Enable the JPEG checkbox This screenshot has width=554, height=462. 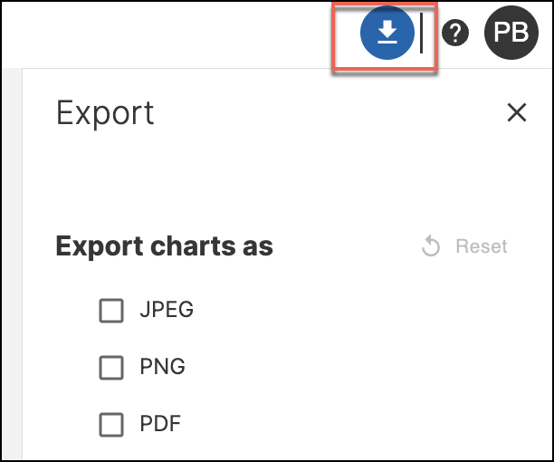click(111, 311)
